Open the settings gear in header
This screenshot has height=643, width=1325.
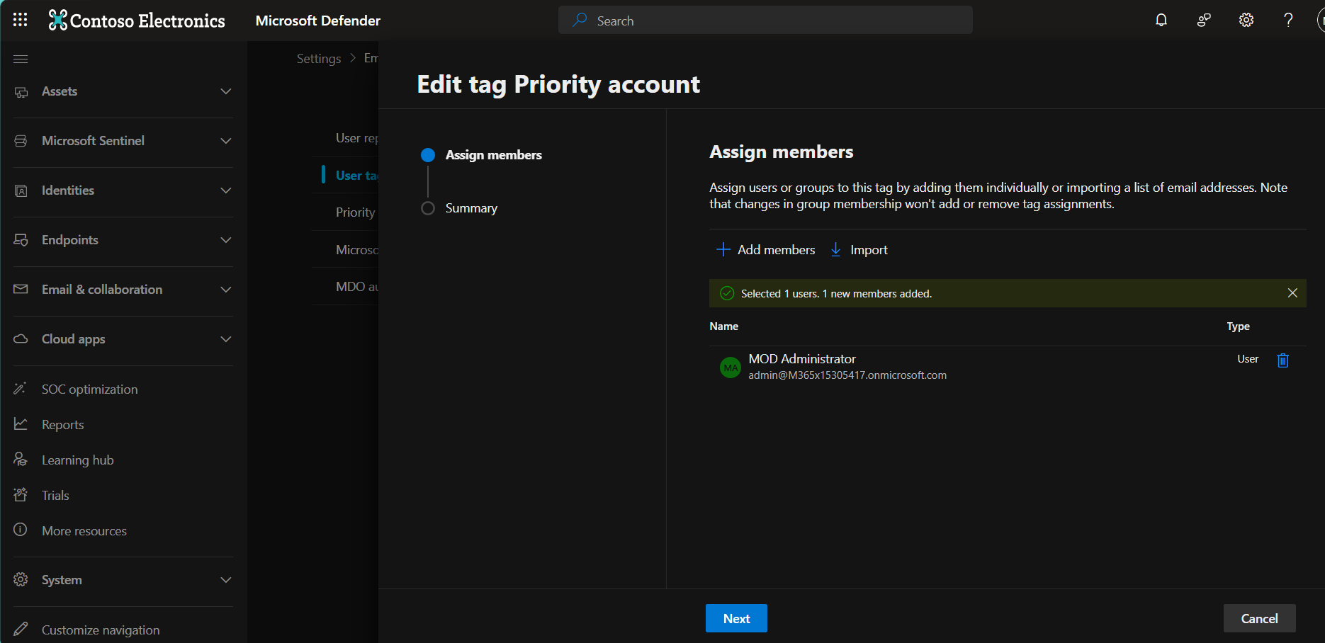(1246, 20)
